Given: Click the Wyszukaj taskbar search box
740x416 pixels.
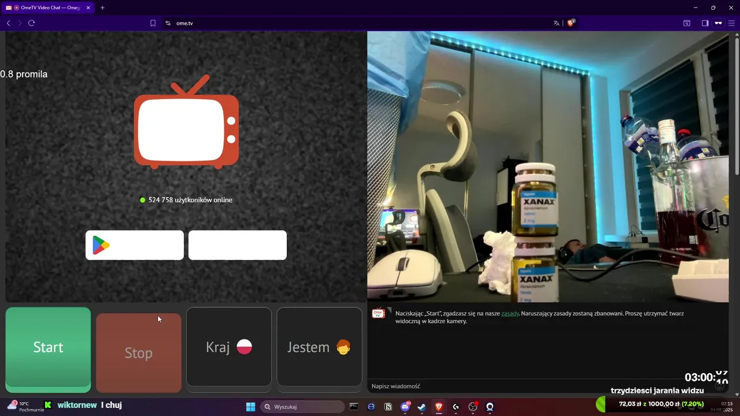Looking at the screenshot, I should (x=302, y=407).
